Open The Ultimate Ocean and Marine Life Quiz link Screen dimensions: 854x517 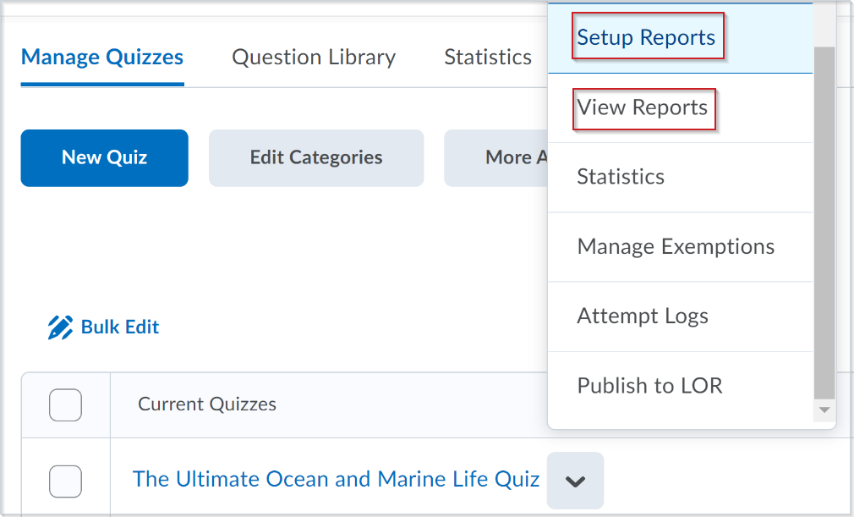click(x=336, y=479)
